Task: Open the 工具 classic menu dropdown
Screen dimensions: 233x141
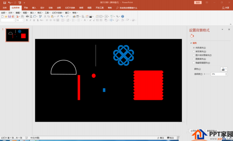Action: [x=47, y=13]
